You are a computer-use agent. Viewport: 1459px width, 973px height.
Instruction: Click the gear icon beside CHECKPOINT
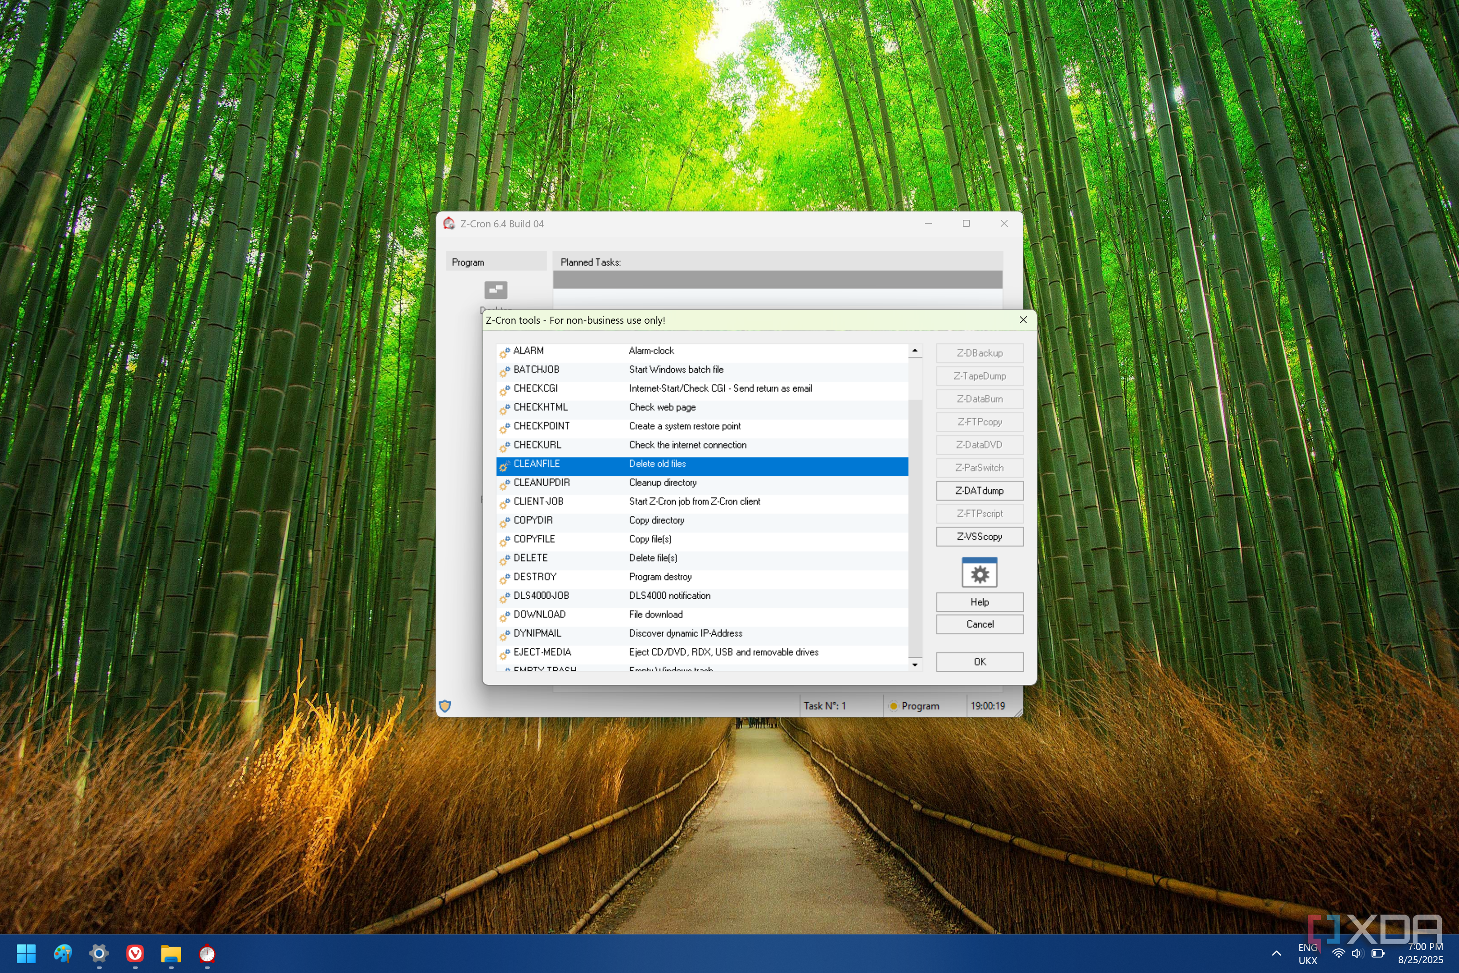pos(504,427)
